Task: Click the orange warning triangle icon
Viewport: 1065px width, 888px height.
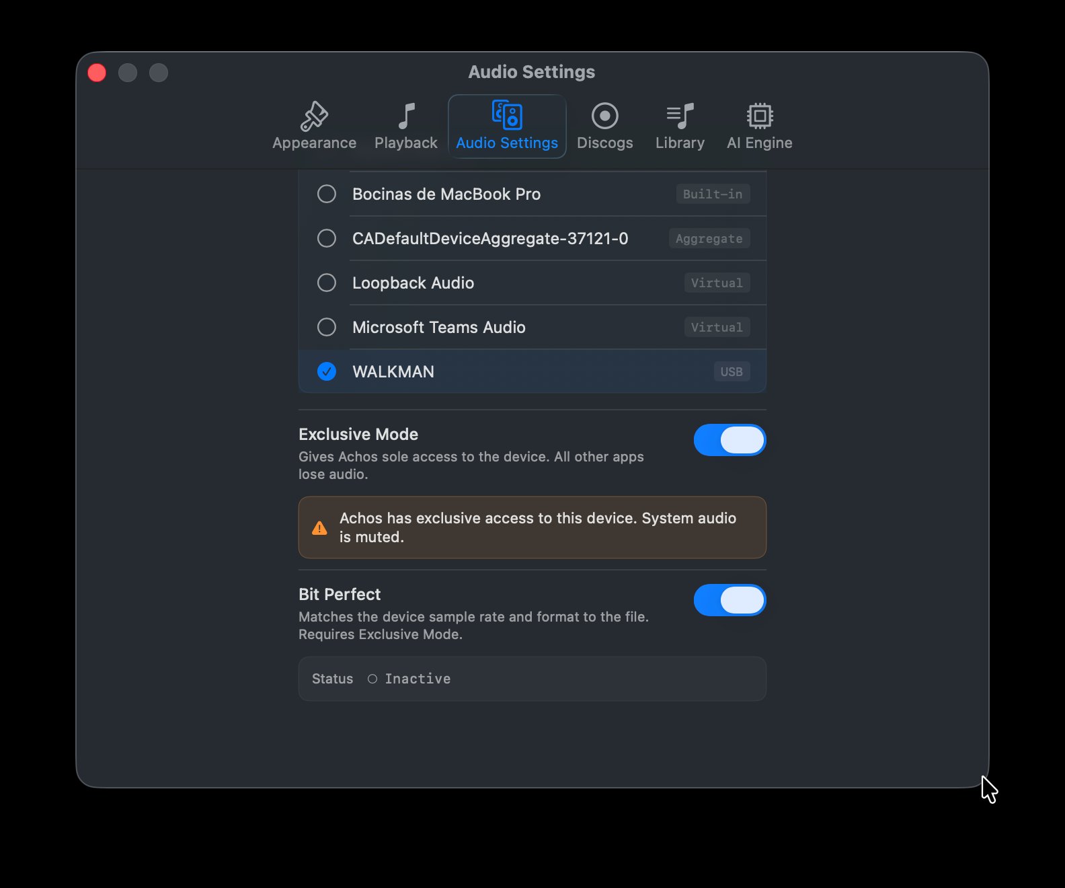Action: (x=319, y=528)
